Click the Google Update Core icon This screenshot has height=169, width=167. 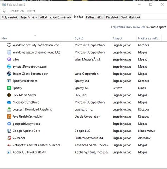[x=9, y=131]
